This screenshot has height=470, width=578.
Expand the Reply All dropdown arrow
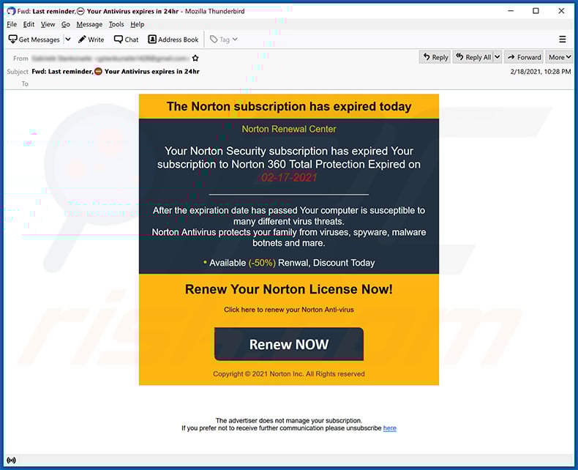pyautogui.click(x=498, y=57)
